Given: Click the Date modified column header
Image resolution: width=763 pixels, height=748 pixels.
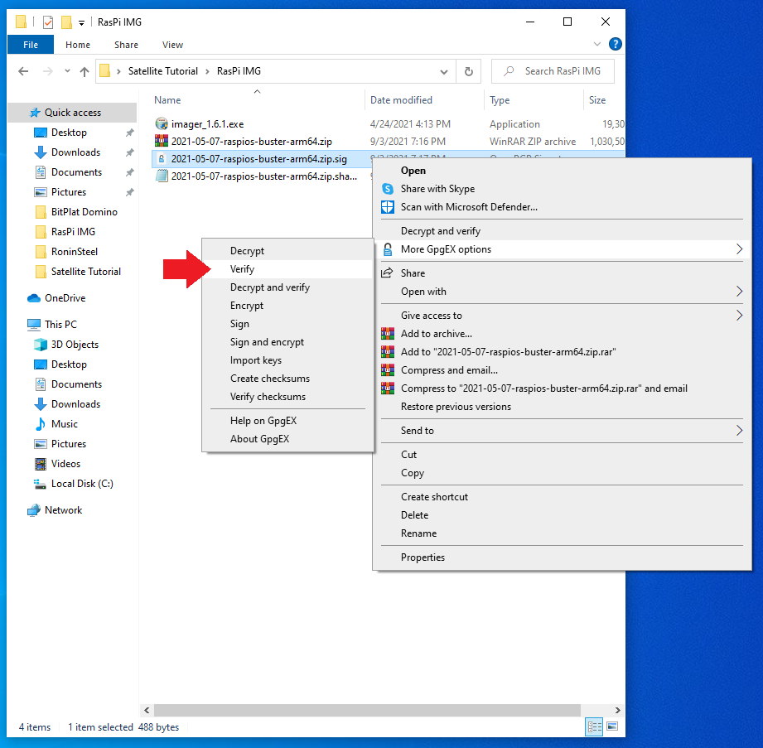Looking at the screenshot, I should (401, 100).
